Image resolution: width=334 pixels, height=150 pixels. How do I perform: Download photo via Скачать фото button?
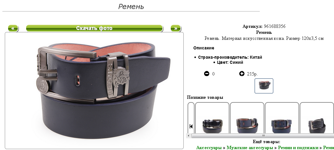click(x=94, y=28)
